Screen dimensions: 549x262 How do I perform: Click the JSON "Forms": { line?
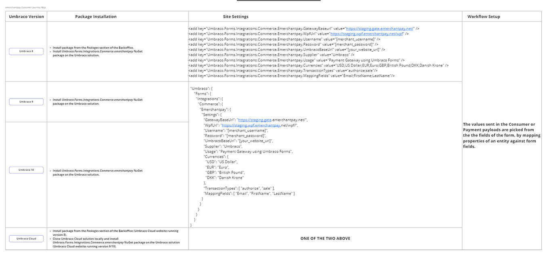click(203, 94)
